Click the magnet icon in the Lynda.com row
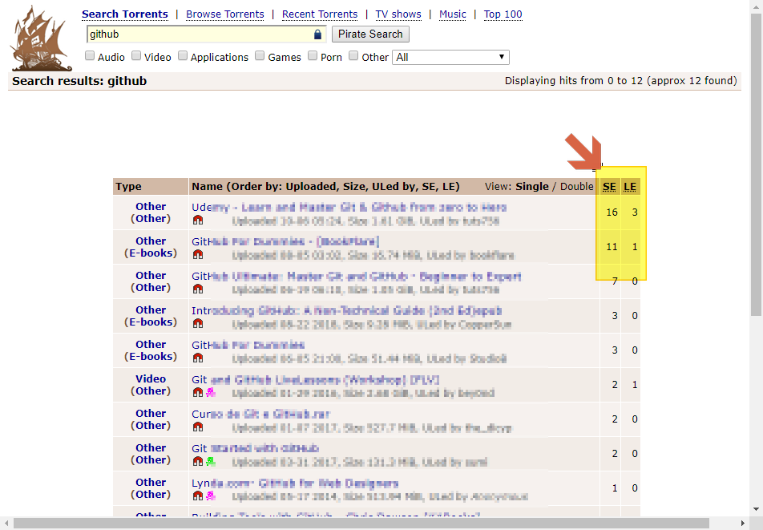 197,496
